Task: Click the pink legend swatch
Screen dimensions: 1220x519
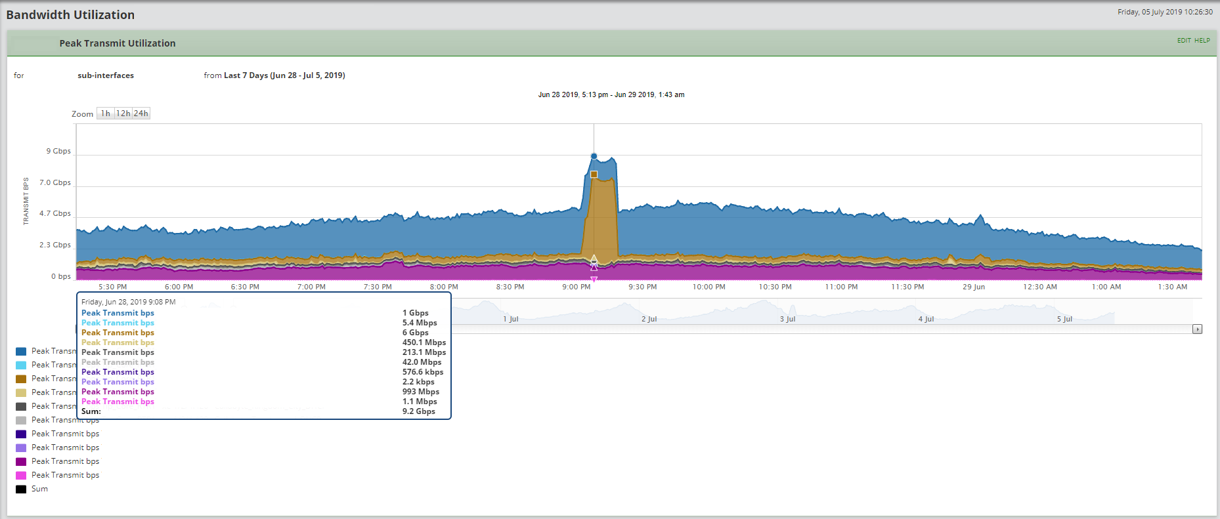Action: 21,476
